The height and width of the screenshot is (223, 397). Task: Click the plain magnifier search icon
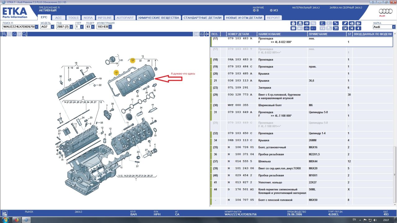tap(24, 34)
